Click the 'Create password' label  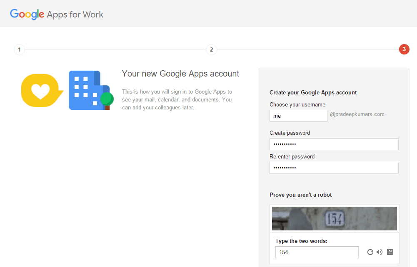click(x=290, y=133)
